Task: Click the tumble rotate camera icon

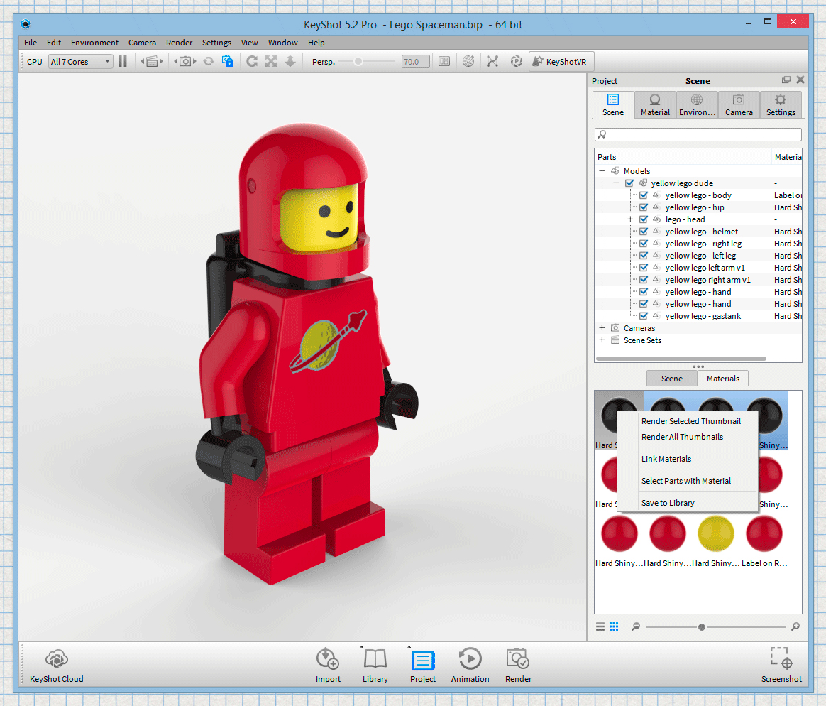Action: point(252,62)
